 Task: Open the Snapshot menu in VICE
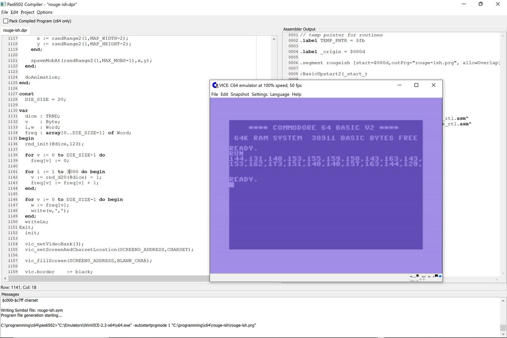(x=240, y=94)
